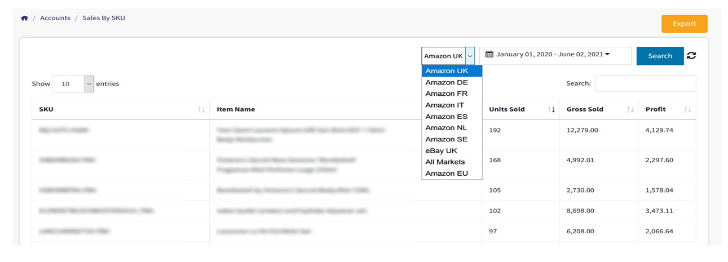Pick Amazon NL from dropdown

pyautogui.click(x=452, y=128)
